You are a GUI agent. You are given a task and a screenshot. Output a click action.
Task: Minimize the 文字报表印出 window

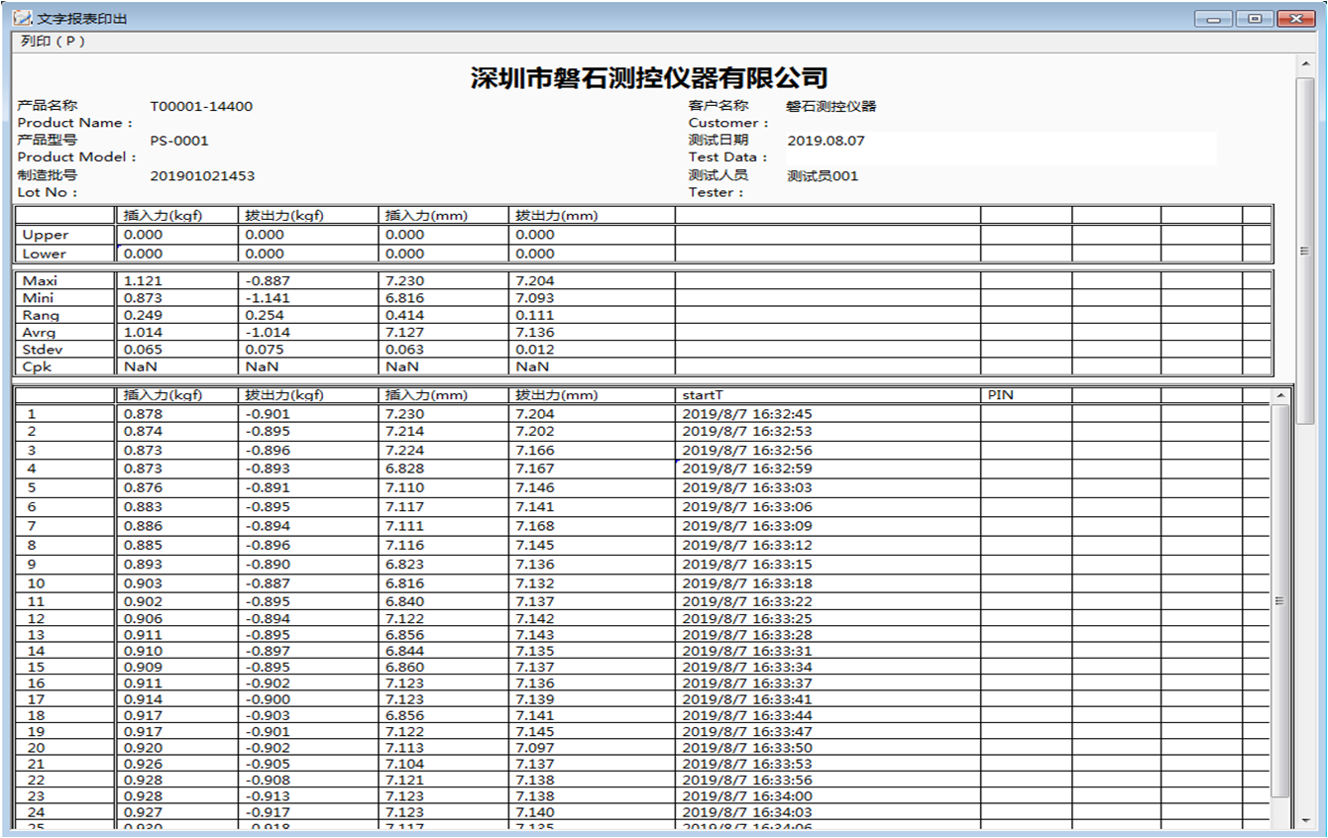tap(1212, 19)
